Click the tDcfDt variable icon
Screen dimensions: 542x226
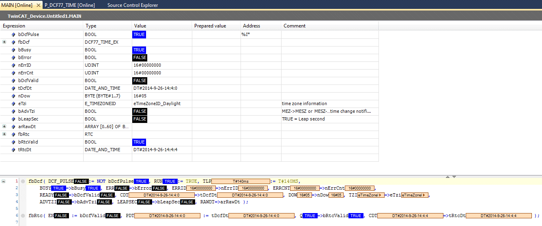[x=13, y=88]
